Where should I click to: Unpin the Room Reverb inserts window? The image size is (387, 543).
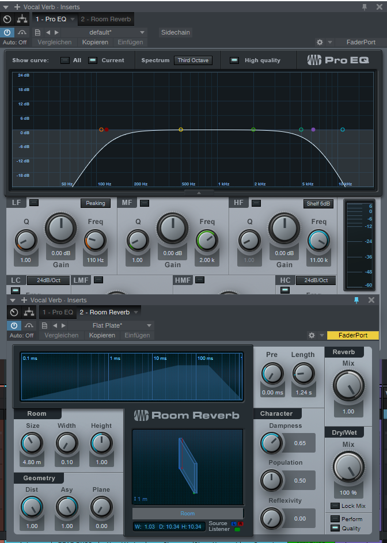356,300
